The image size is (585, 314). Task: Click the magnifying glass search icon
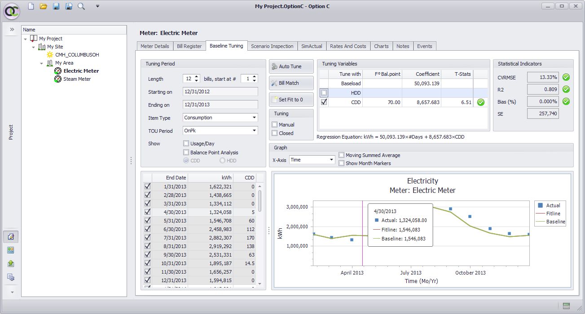coord(81,6)
